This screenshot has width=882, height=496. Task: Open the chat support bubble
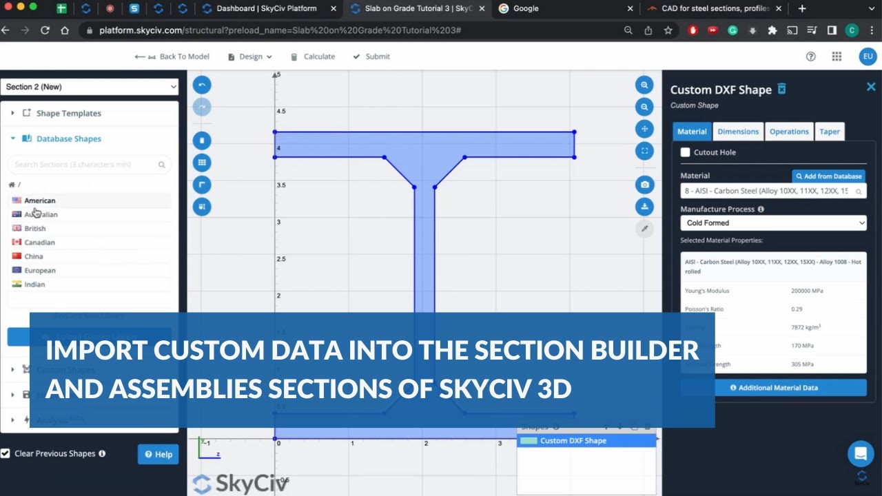coord(861,454)
